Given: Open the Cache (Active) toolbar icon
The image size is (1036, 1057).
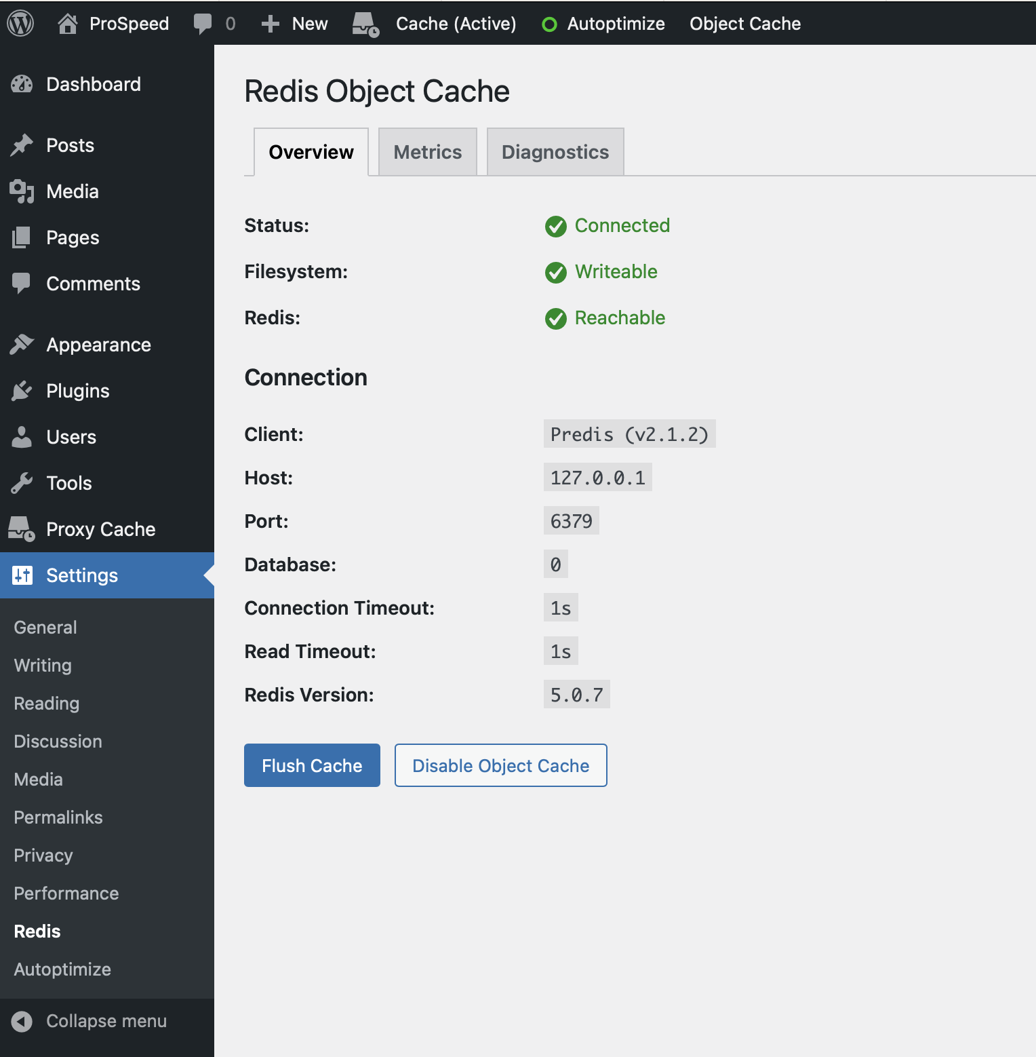Looking at the screenshot, I should [x=363, y=23].
